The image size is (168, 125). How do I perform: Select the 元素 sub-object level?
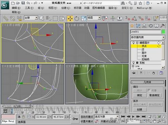click(144, 56)
